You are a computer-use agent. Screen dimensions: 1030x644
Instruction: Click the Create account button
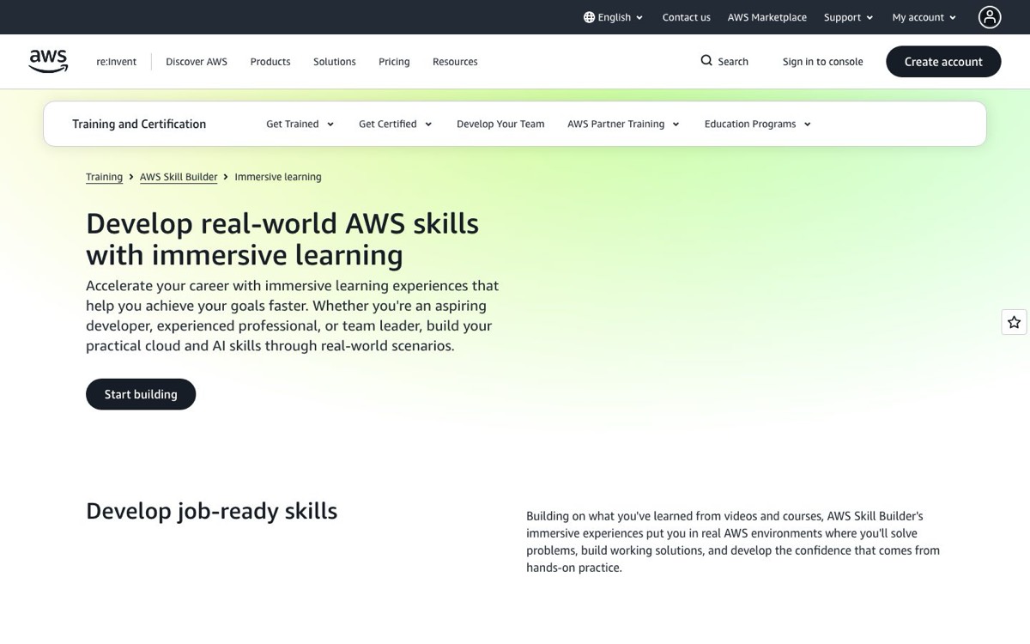pos(943,62)
